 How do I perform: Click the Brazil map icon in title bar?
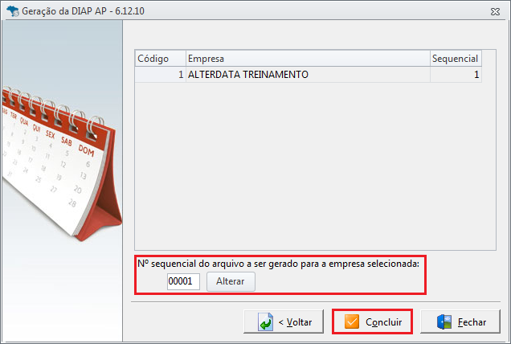(x=13, y=11)
